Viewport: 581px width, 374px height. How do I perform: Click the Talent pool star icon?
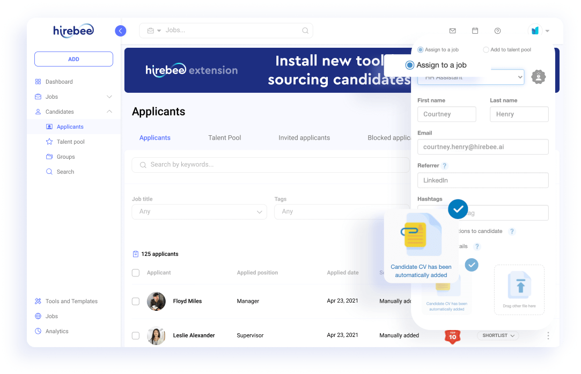point(49,142)
